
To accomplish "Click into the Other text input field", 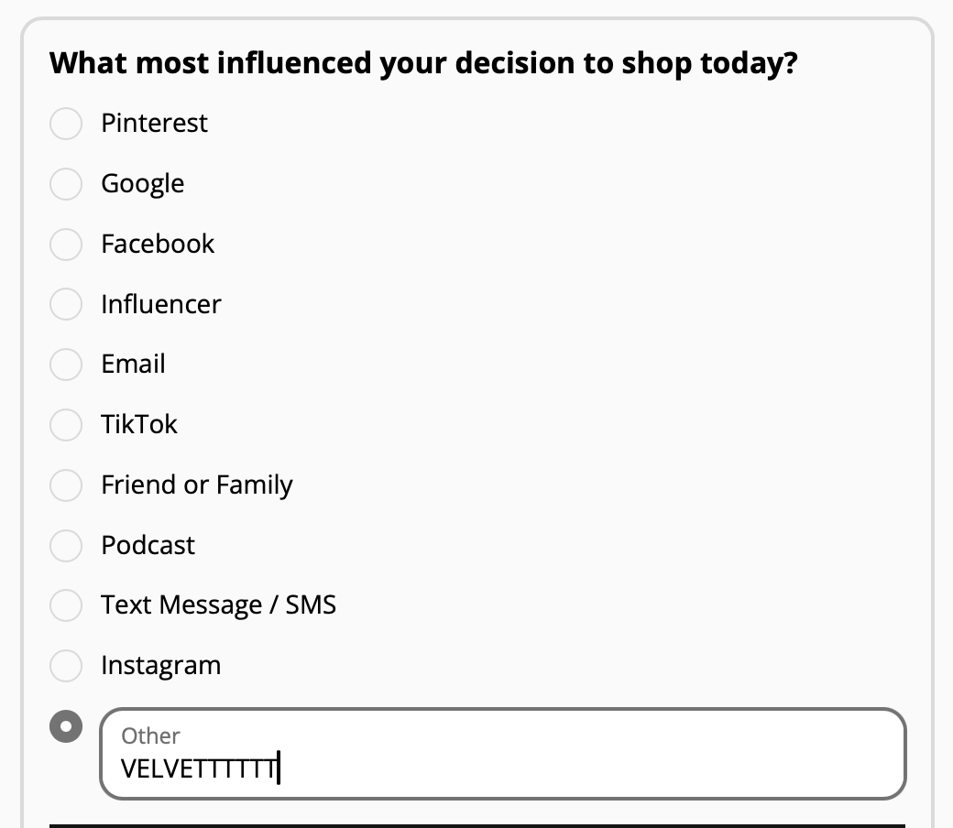I will 503,753.
